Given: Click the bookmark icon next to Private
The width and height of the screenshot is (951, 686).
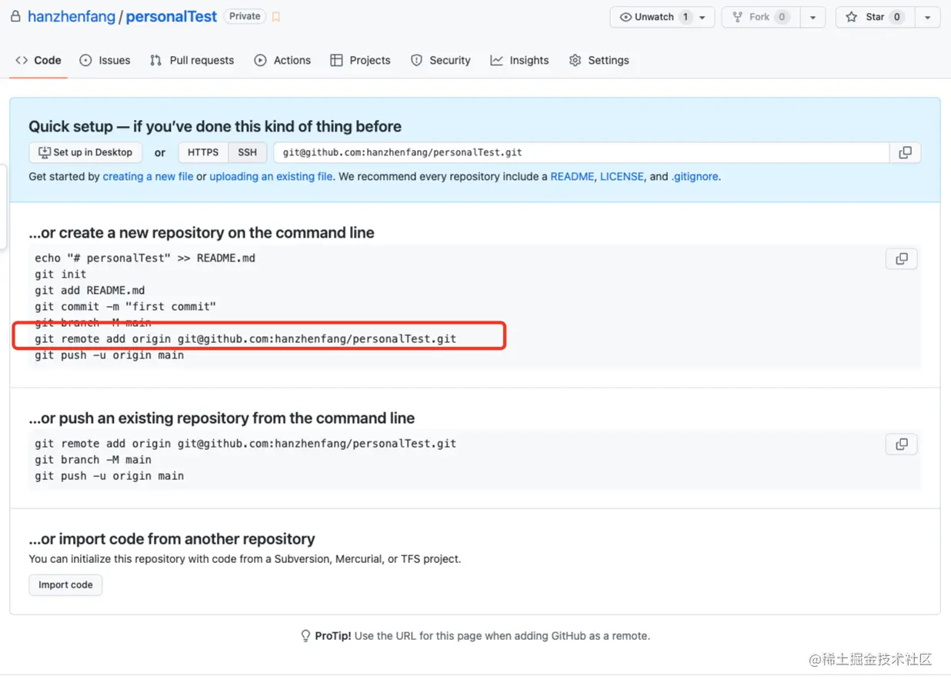Looking at the screenshot, I should (275, 17).
